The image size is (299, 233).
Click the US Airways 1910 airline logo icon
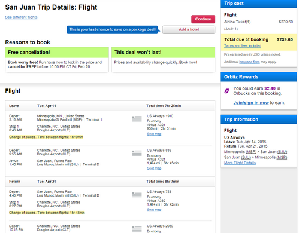coord(137,119)
